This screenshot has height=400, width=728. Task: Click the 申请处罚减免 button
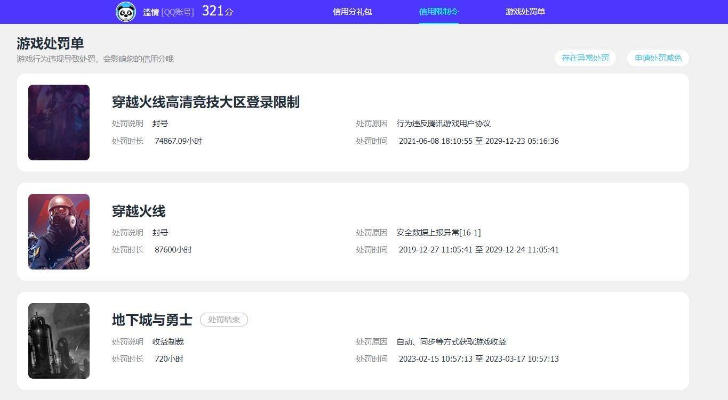pyautogui.click(x=658, y=58)
